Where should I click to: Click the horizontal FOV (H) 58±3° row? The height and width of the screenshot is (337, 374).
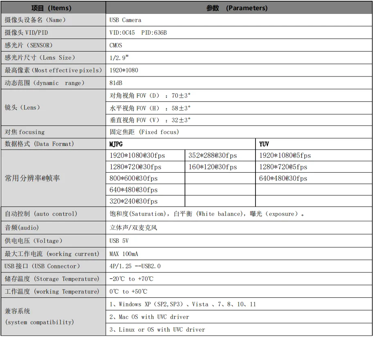coord(150,108)
